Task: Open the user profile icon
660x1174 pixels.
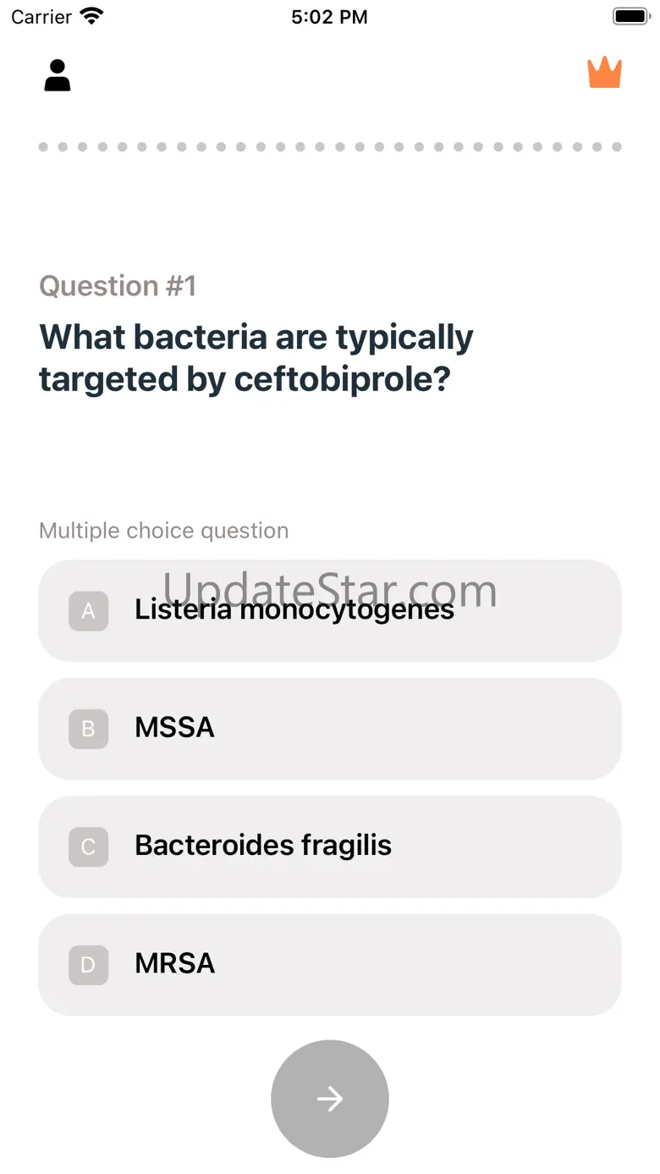Action: pyautogui.click(x=58, y=75)
